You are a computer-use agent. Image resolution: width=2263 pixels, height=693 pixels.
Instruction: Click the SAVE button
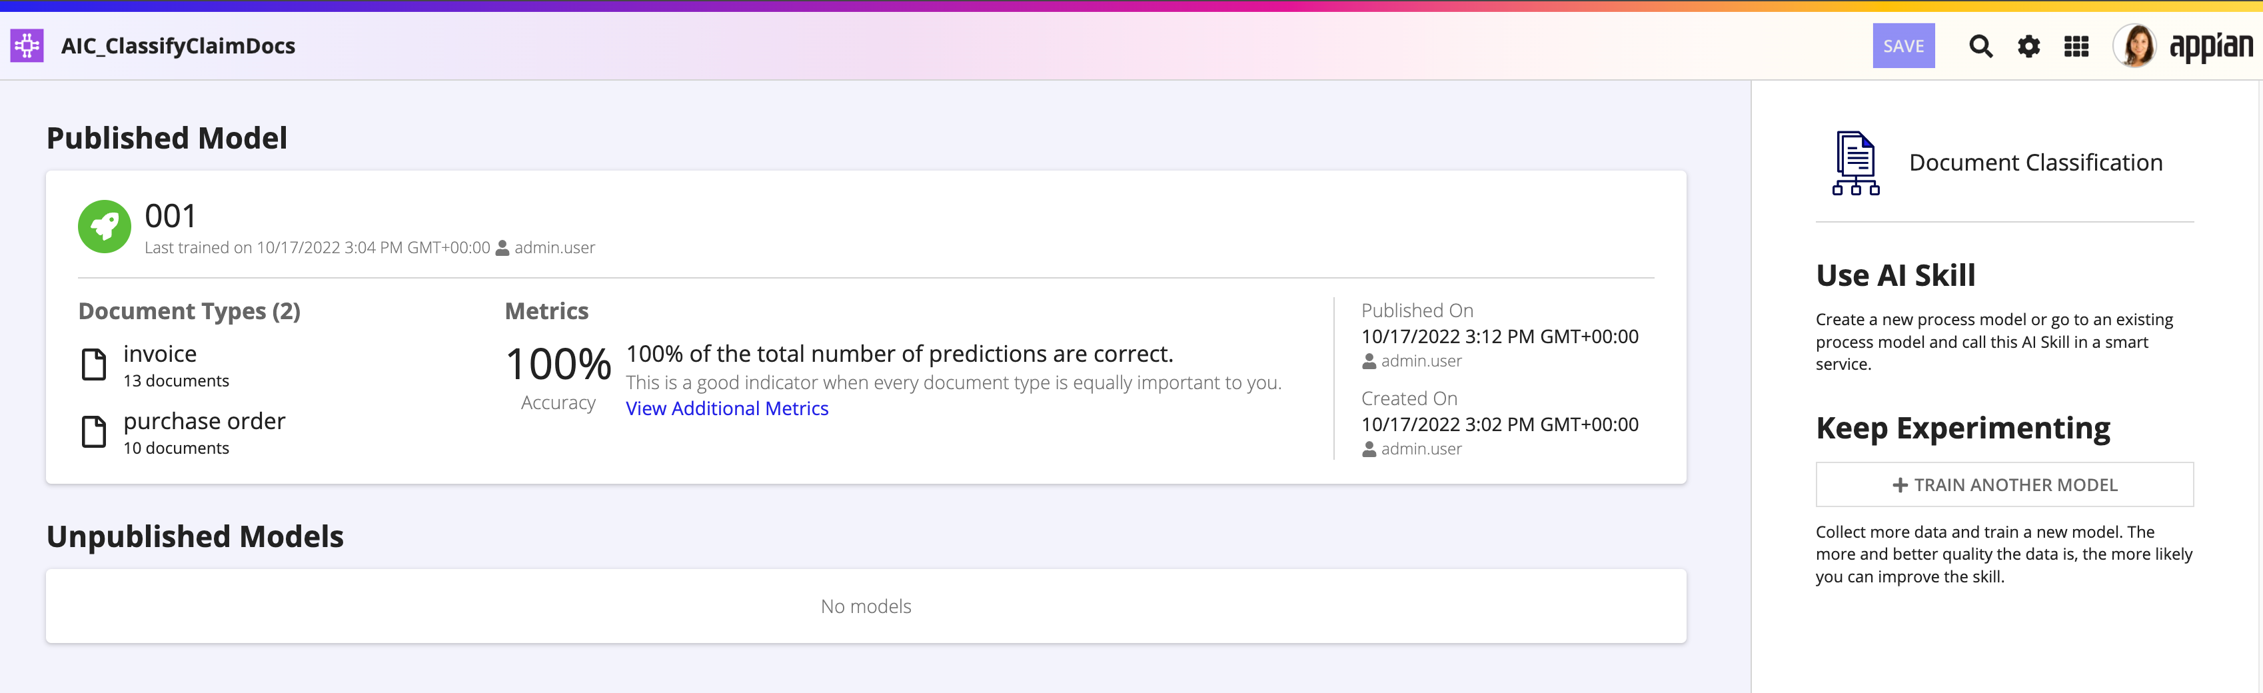[1902, 46]
